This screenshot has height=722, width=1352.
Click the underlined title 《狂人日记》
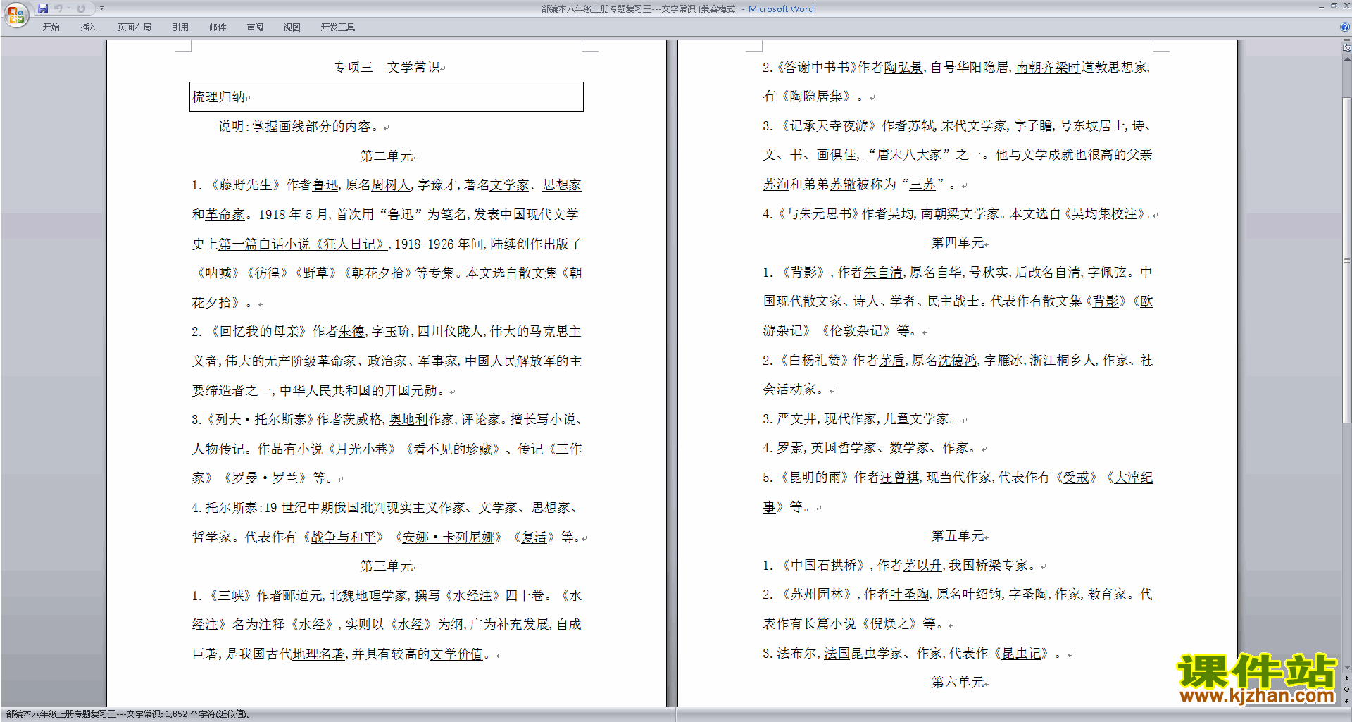[351, 244]
